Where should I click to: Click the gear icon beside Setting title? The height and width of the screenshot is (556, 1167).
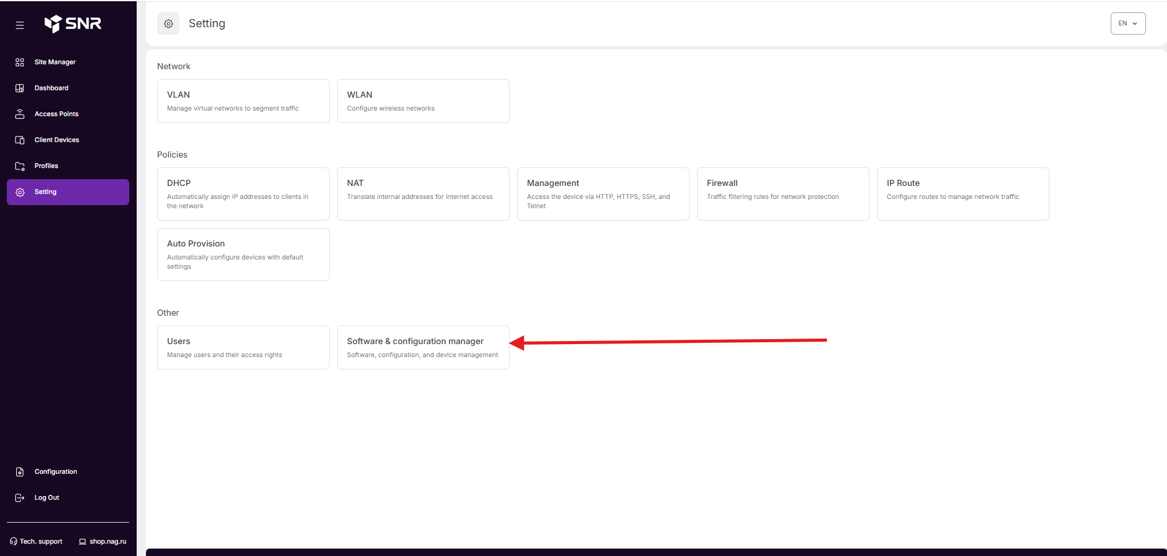coord(168,23)
